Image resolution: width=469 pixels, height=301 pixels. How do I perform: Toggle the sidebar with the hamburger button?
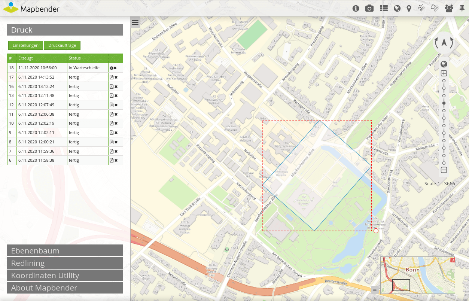pyautogui.click(x=135, y=22)
